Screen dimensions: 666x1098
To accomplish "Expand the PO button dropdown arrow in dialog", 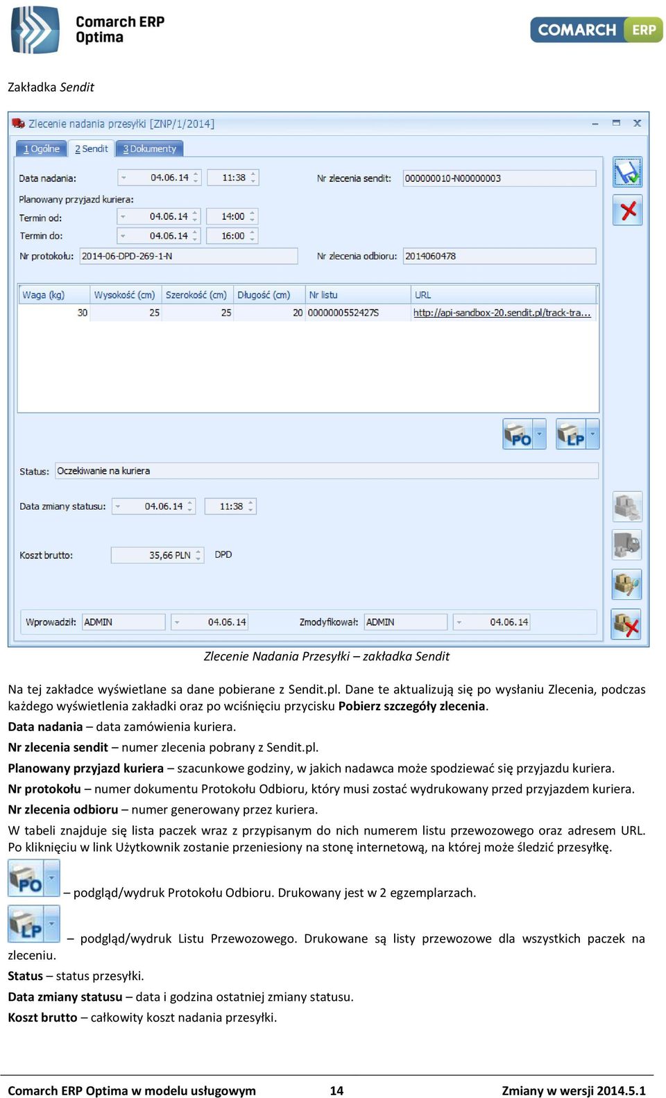I will coord(540,434).
